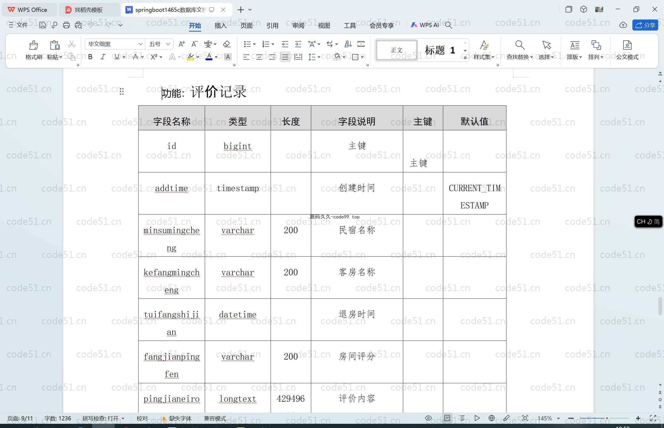Click the Cut scissors icon
Viewport: 664px width, 428px height.
pyautogui.click(x=71, y=44)
